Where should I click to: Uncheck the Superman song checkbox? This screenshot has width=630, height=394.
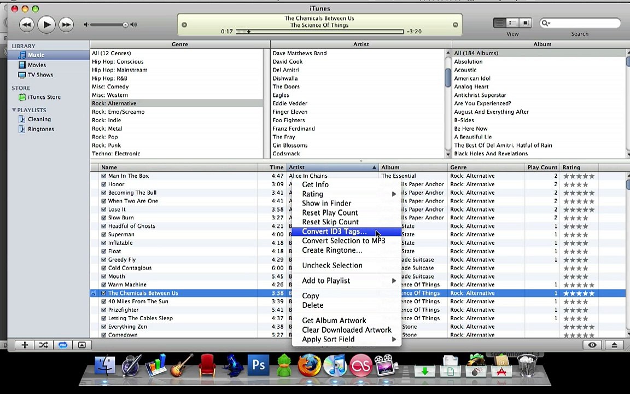pyautogui.click(x=104, y=234)
